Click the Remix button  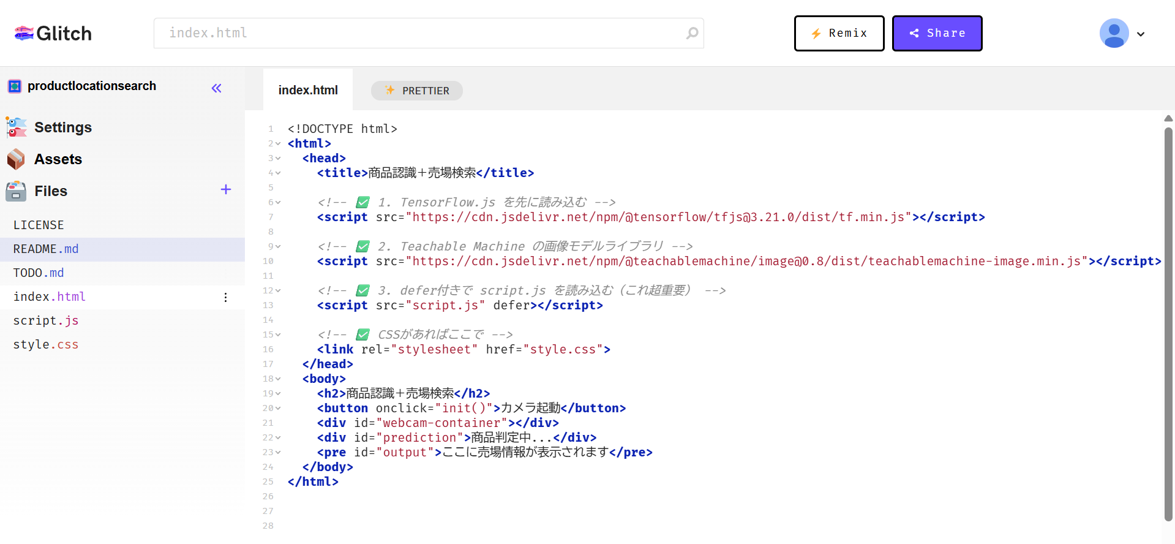click(x=839, y=33)
